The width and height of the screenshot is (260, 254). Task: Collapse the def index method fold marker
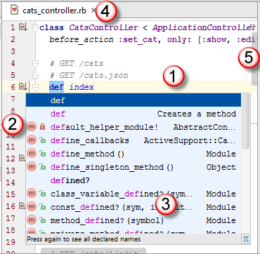(35, 87)
